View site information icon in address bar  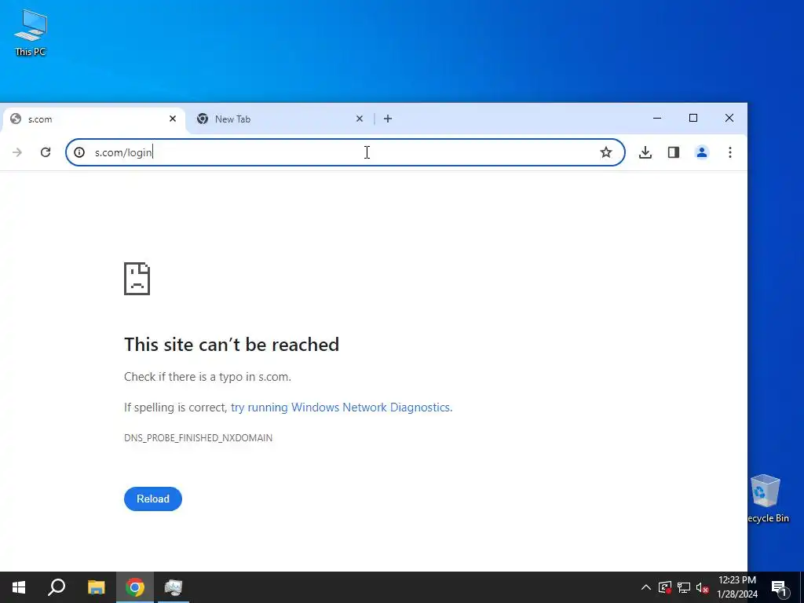[x=79, y=152]
